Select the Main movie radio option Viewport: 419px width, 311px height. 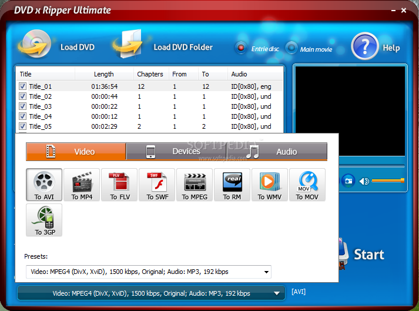[x=291, y=48]
